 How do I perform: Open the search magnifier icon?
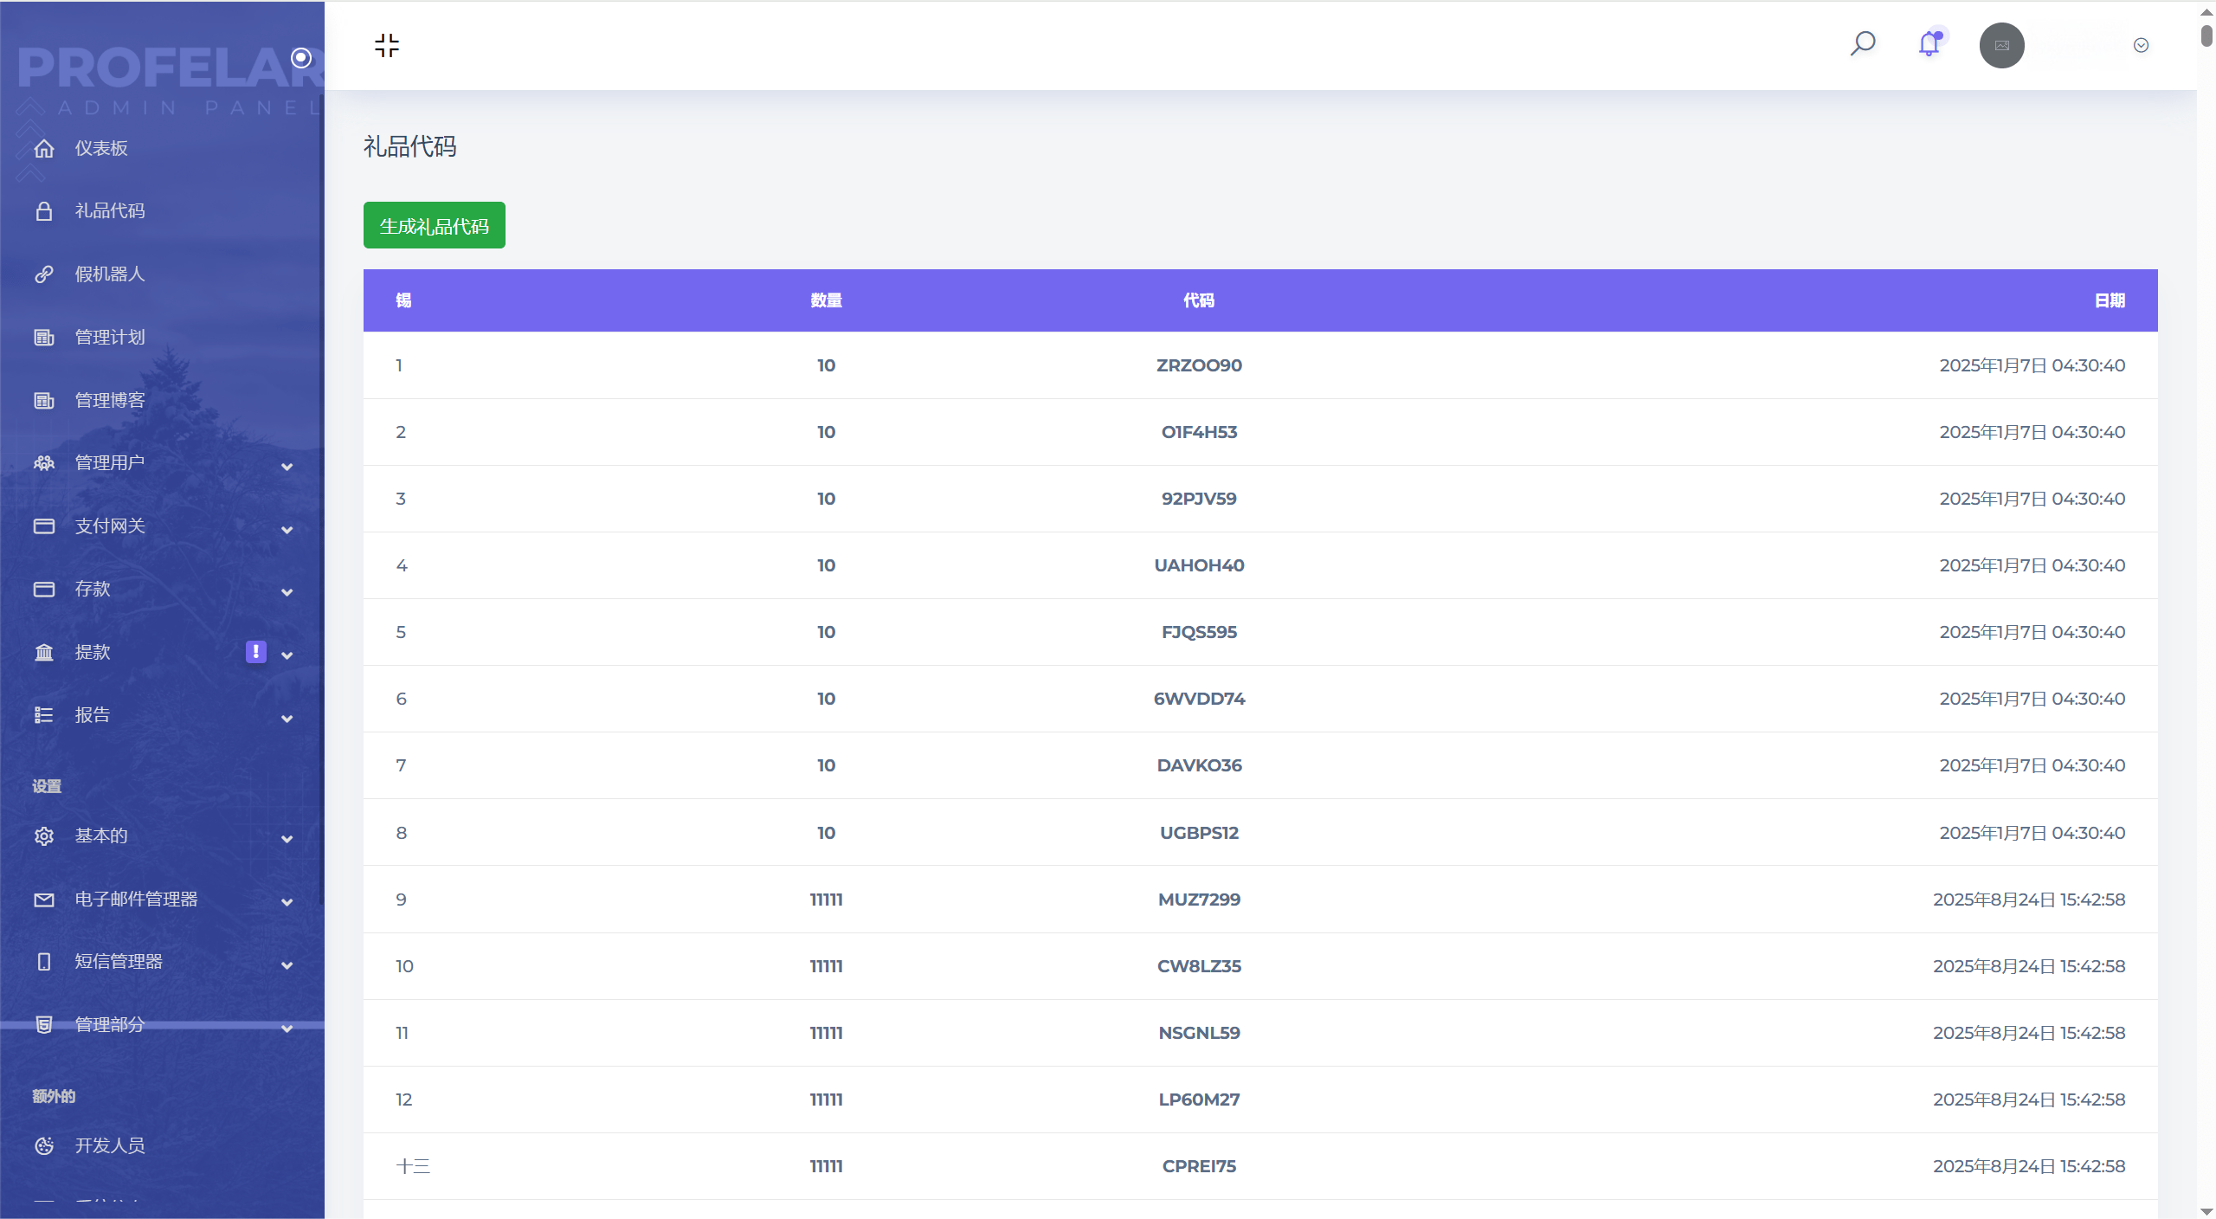pos(1863,44)
